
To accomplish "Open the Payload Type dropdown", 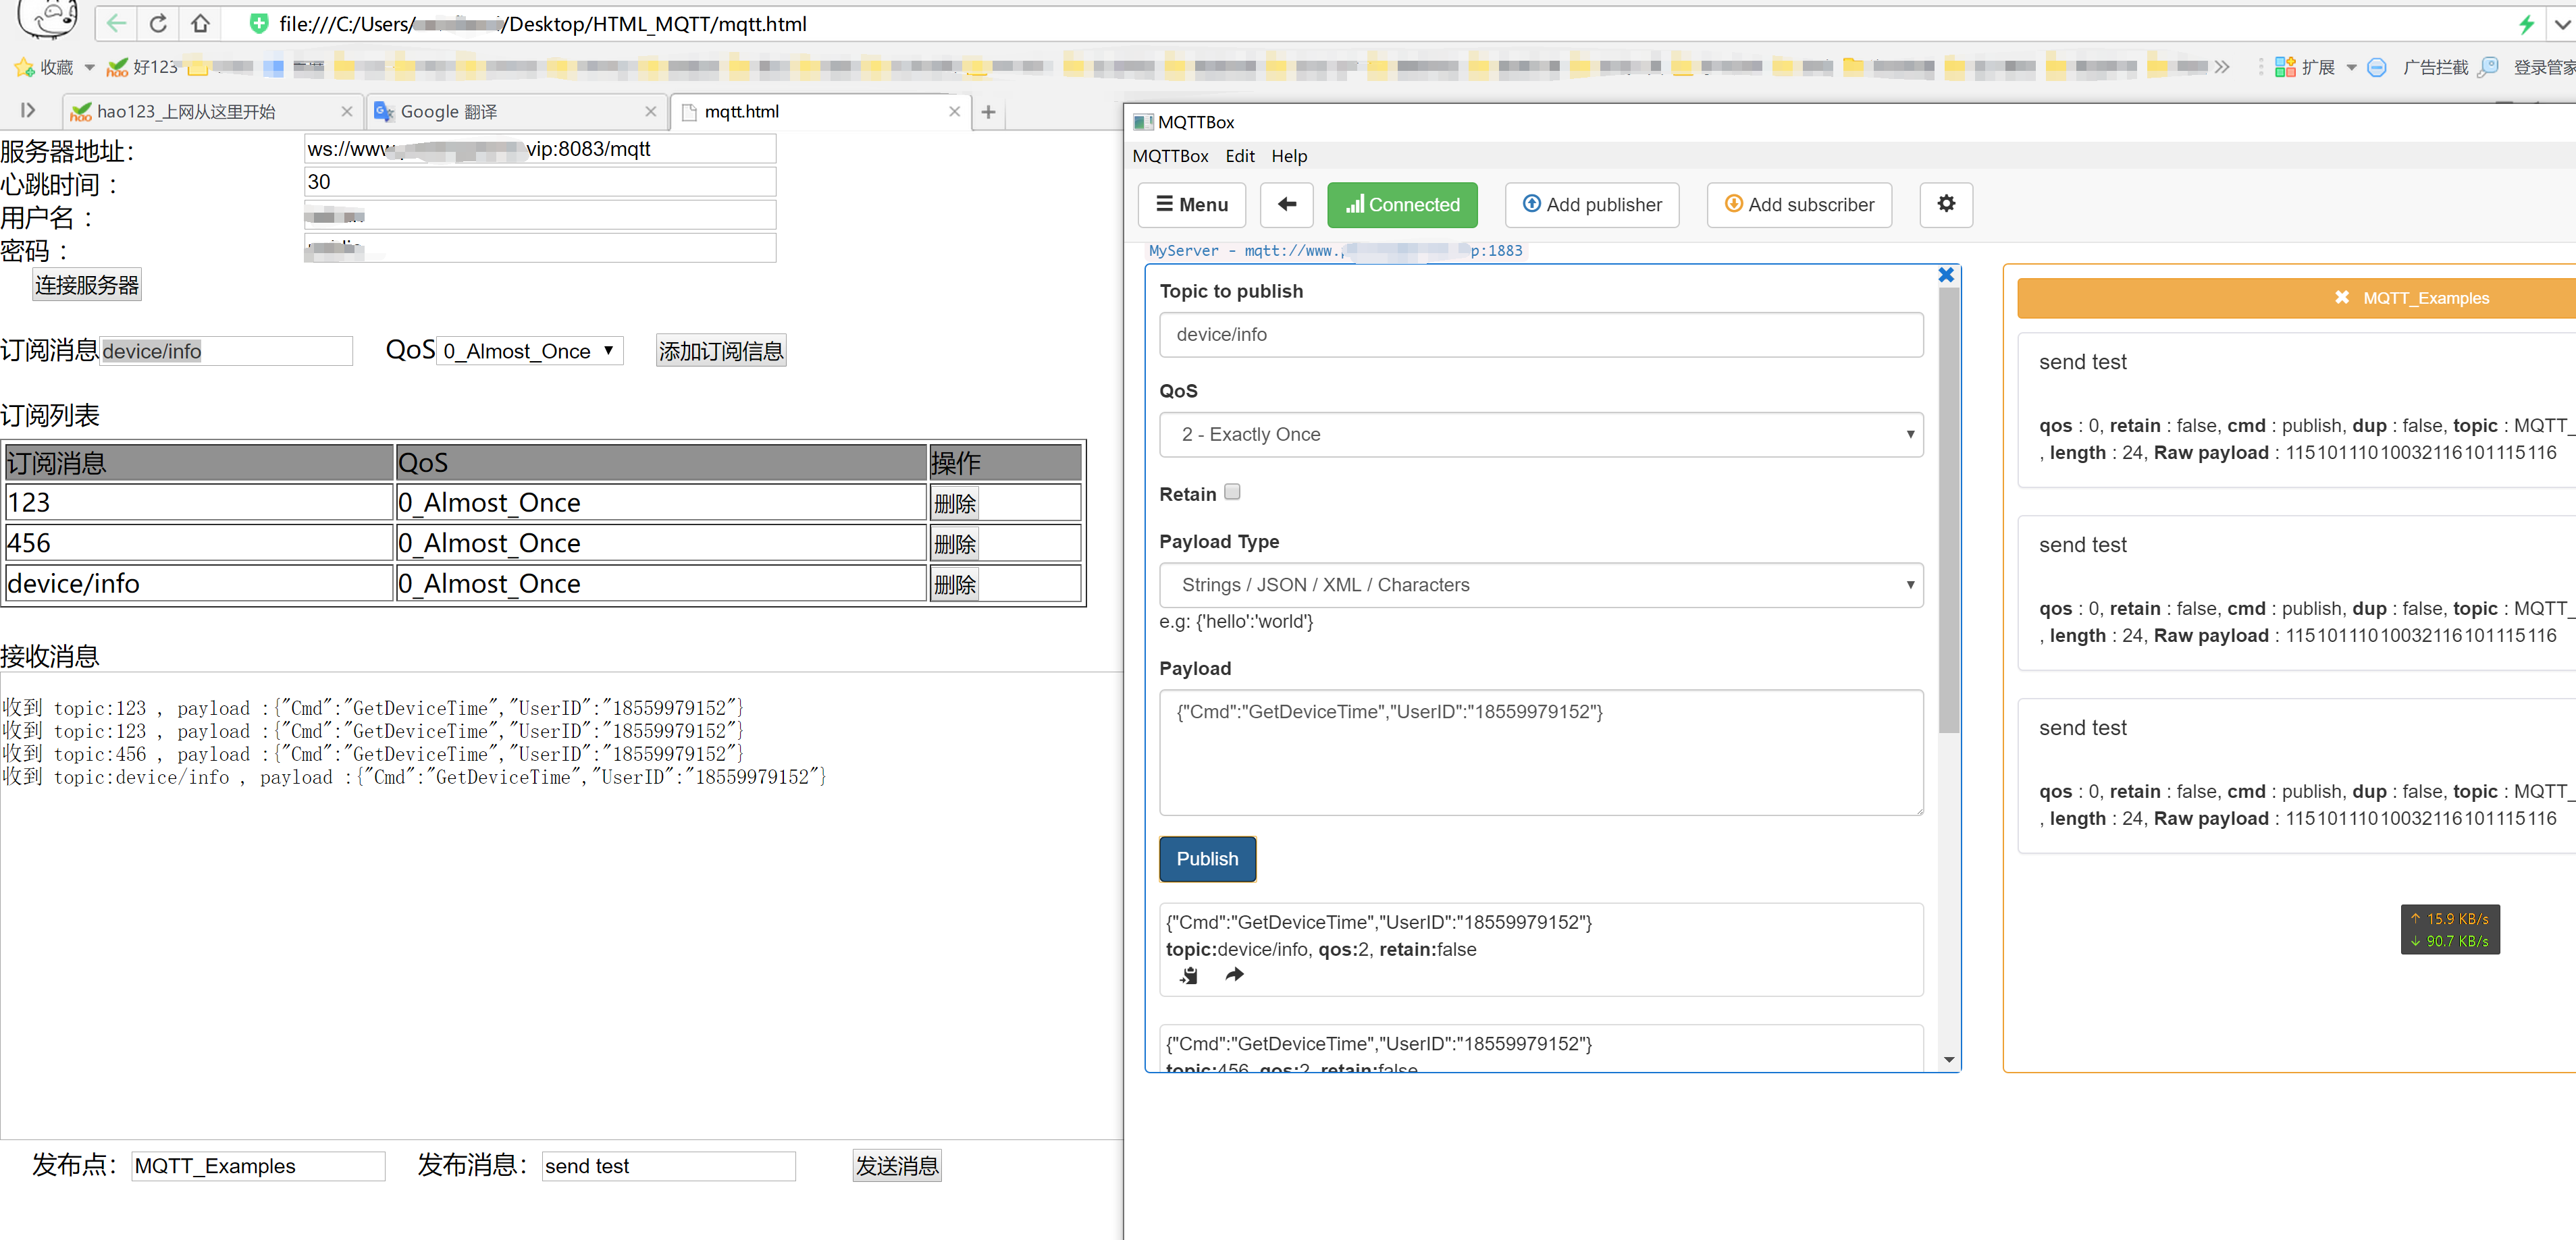I will [x=1540, y=585].
